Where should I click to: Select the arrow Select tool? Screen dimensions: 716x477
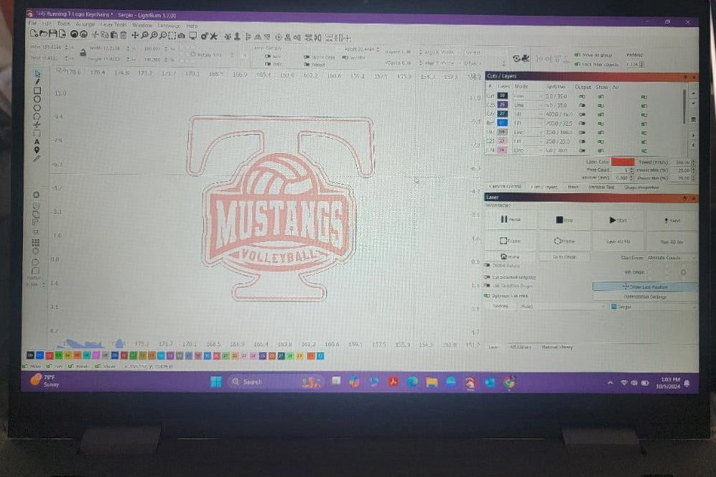[x=37, y=73]
